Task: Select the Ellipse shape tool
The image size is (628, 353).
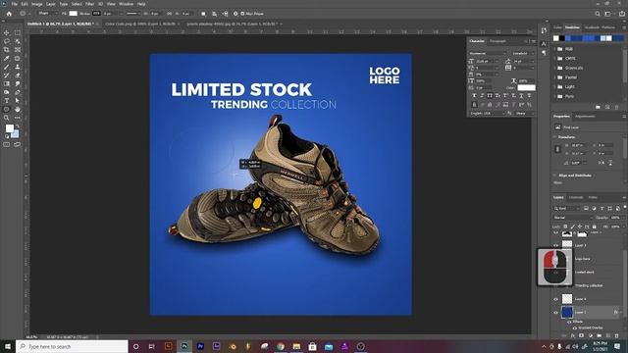Action: (x=7, y=109)
